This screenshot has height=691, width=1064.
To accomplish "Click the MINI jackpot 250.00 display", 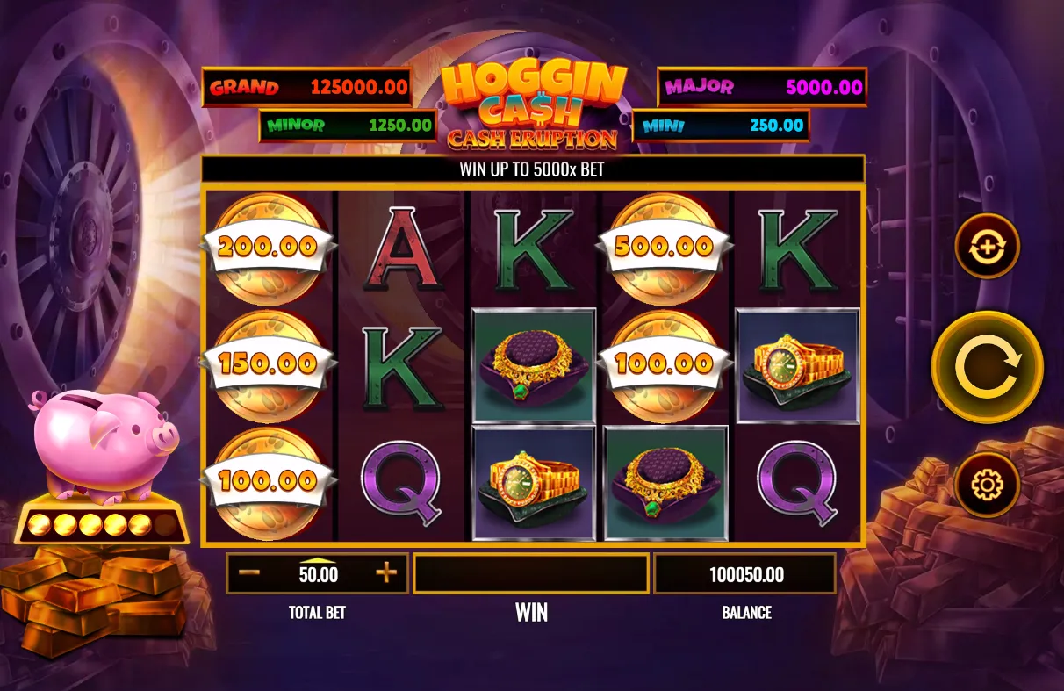I will point(721,126).
